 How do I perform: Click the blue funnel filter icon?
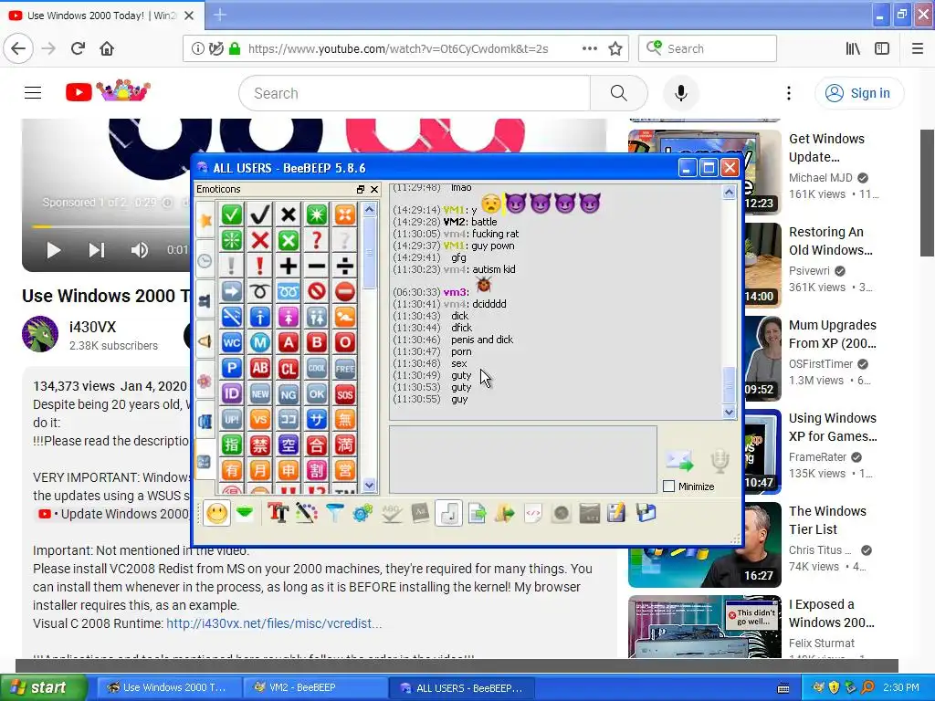pyautogui.click(x=335, y=513)
